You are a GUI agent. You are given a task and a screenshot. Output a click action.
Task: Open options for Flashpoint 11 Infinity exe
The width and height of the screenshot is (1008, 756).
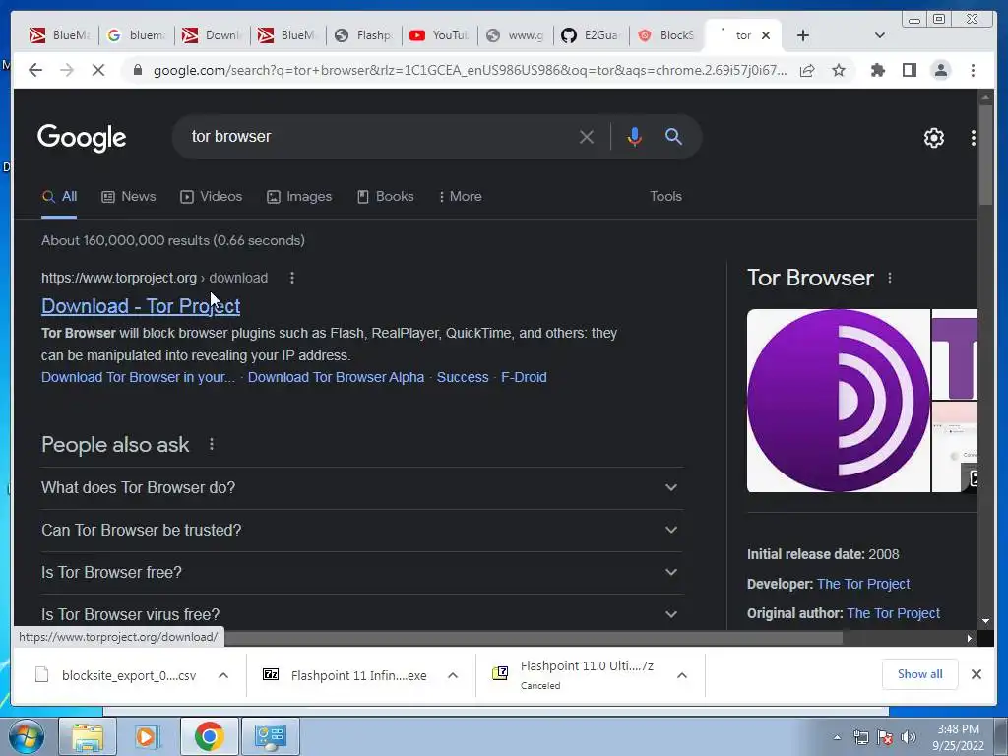453,675
